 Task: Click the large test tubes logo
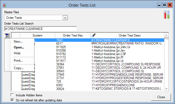pyautogui.click(x=167, y=15)
